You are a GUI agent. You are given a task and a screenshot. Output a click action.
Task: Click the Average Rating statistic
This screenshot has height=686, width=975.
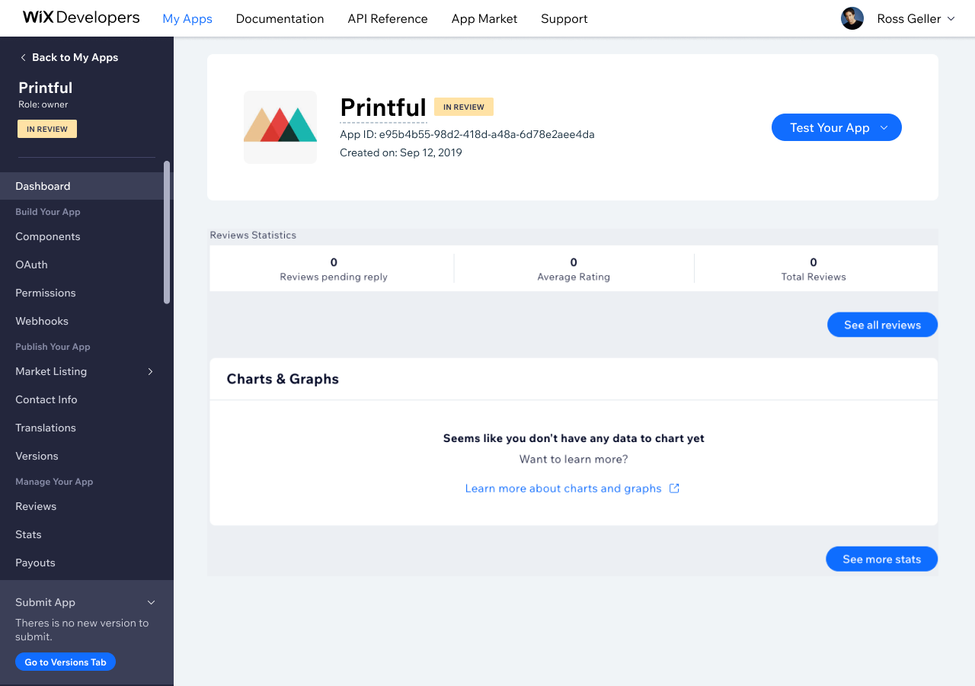click(x=574, y=269)
